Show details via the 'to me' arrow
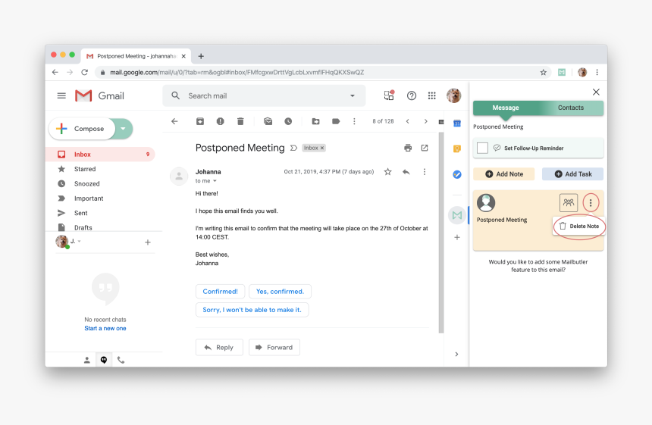The height and width of the screenshot is (425, 652). click(x=215, y=181)
